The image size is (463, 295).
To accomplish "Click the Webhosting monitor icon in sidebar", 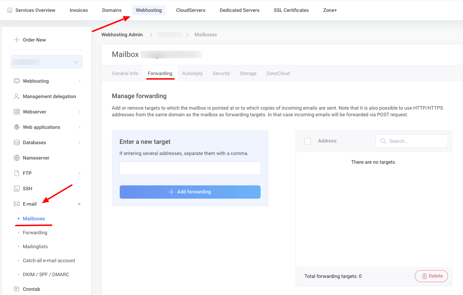I will (17, 81).
